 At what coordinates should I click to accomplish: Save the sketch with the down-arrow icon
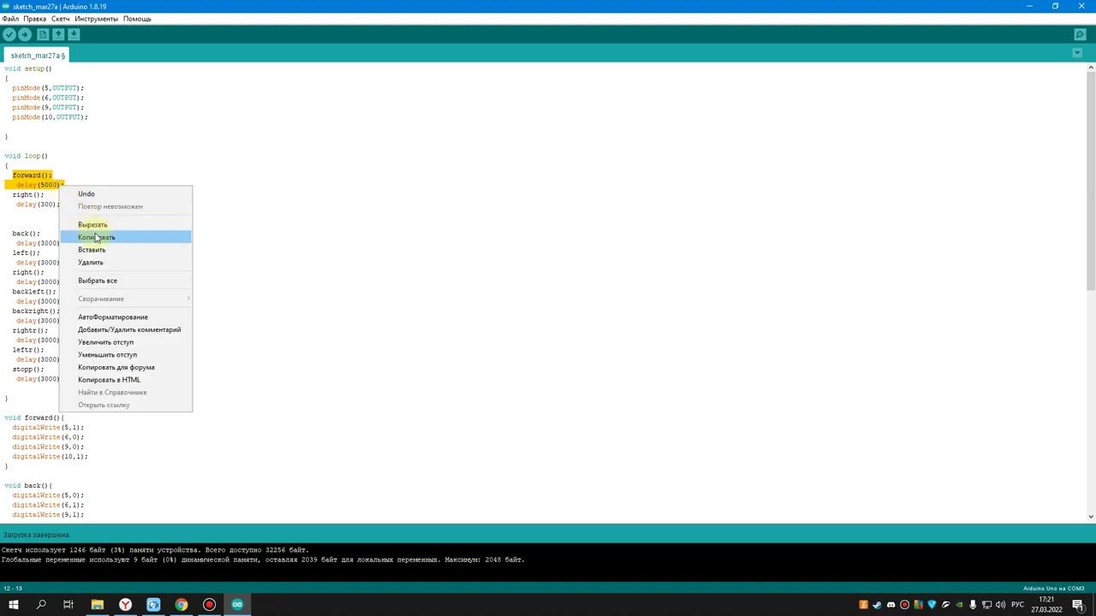pyautogui.click(x=74, y=34)
